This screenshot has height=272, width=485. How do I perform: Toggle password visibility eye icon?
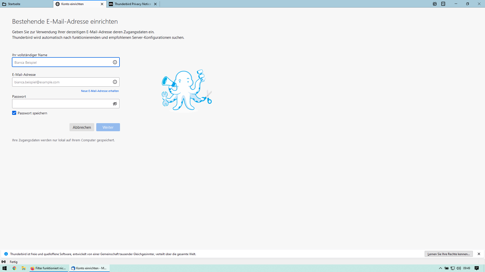point(115,104)
